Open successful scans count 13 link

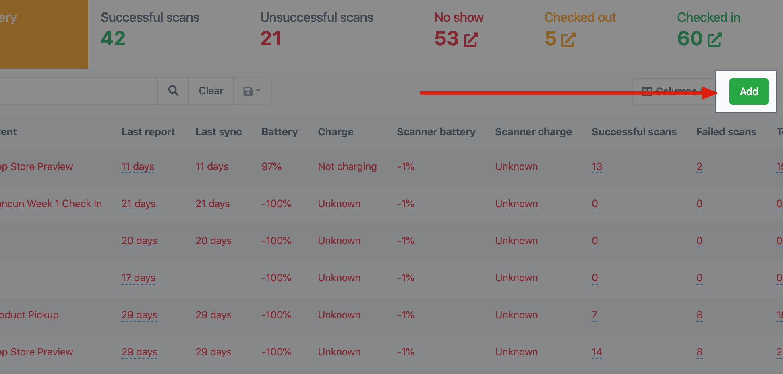point(597,166)
